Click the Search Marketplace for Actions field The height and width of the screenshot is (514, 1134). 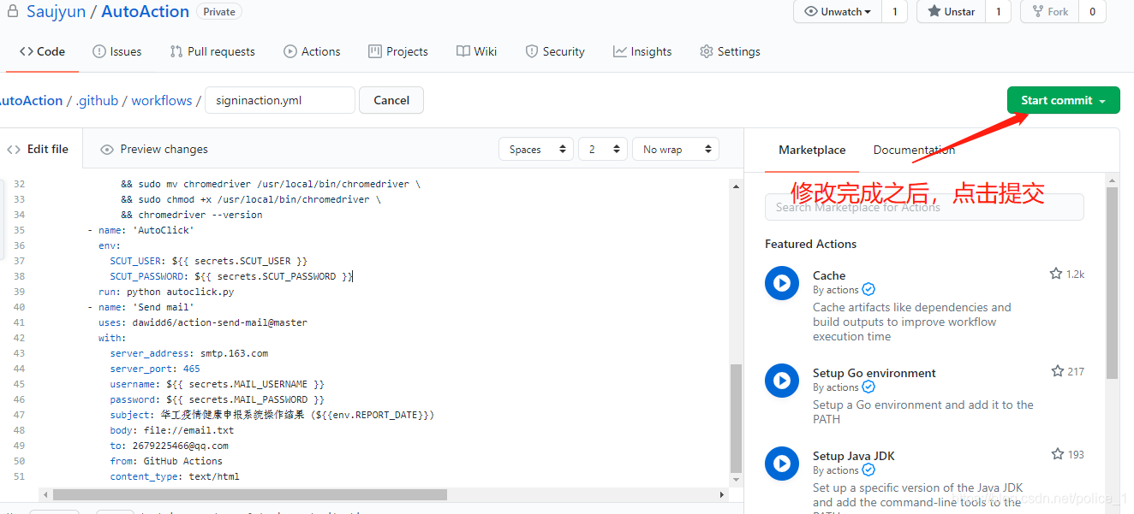[924, 207]
